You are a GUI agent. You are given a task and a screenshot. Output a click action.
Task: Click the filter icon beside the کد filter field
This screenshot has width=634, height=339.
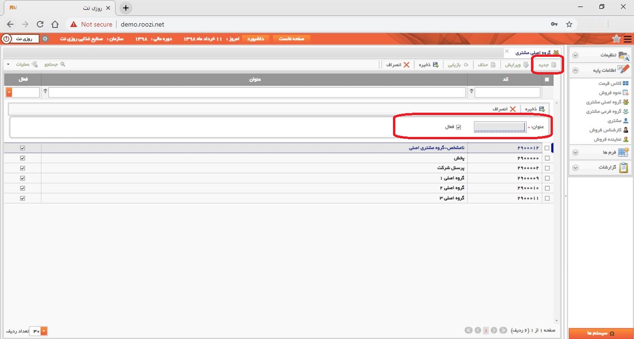(472, 92)
